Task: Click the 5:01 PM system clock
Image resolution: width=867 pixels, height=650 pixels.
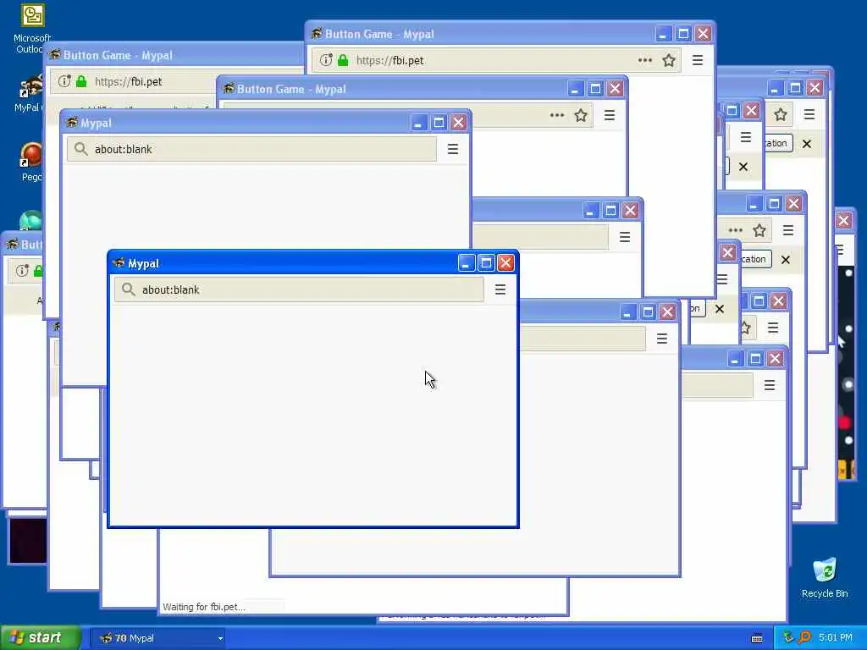Action: (835, 637)
